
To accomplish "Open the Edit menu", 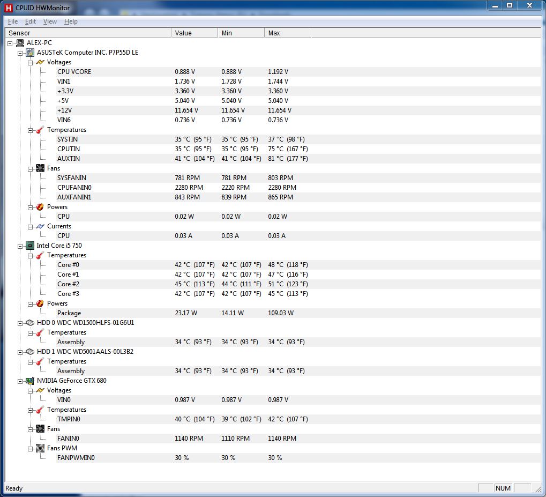I will [x=31, y=21].
